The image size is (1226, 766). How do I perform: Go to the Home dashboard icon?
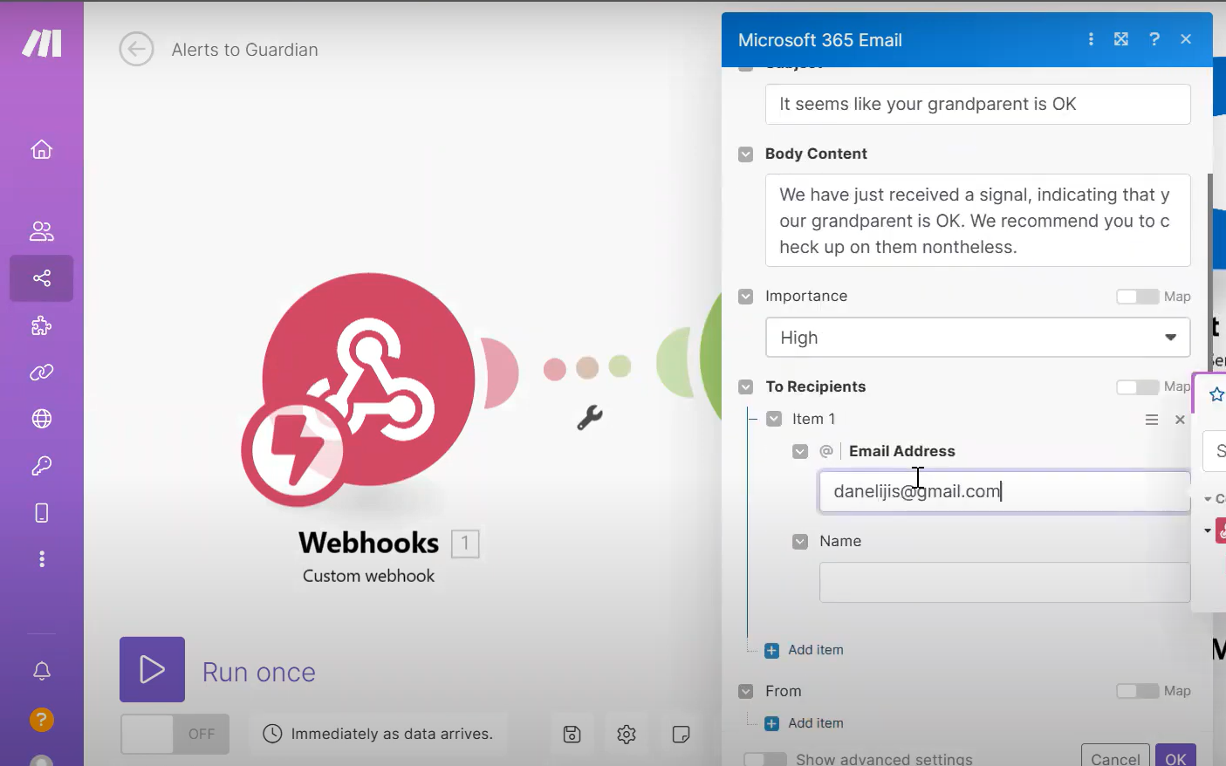(x=42, y=149)
